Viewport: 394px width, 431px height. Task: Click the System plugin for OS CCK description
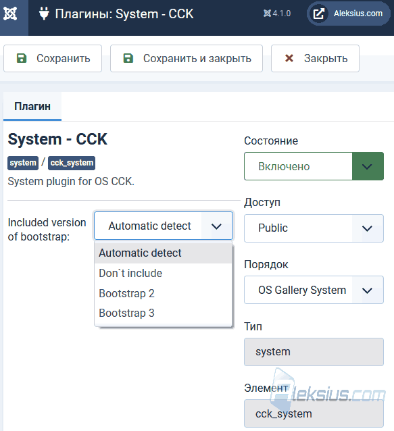tap(71, 182)
